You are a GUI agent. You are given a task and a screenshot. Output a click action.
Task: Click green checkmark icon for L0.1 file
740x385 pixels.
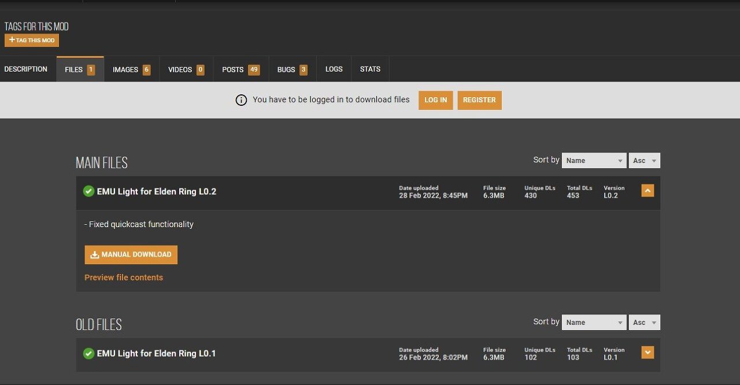click(x=88, y=353)
